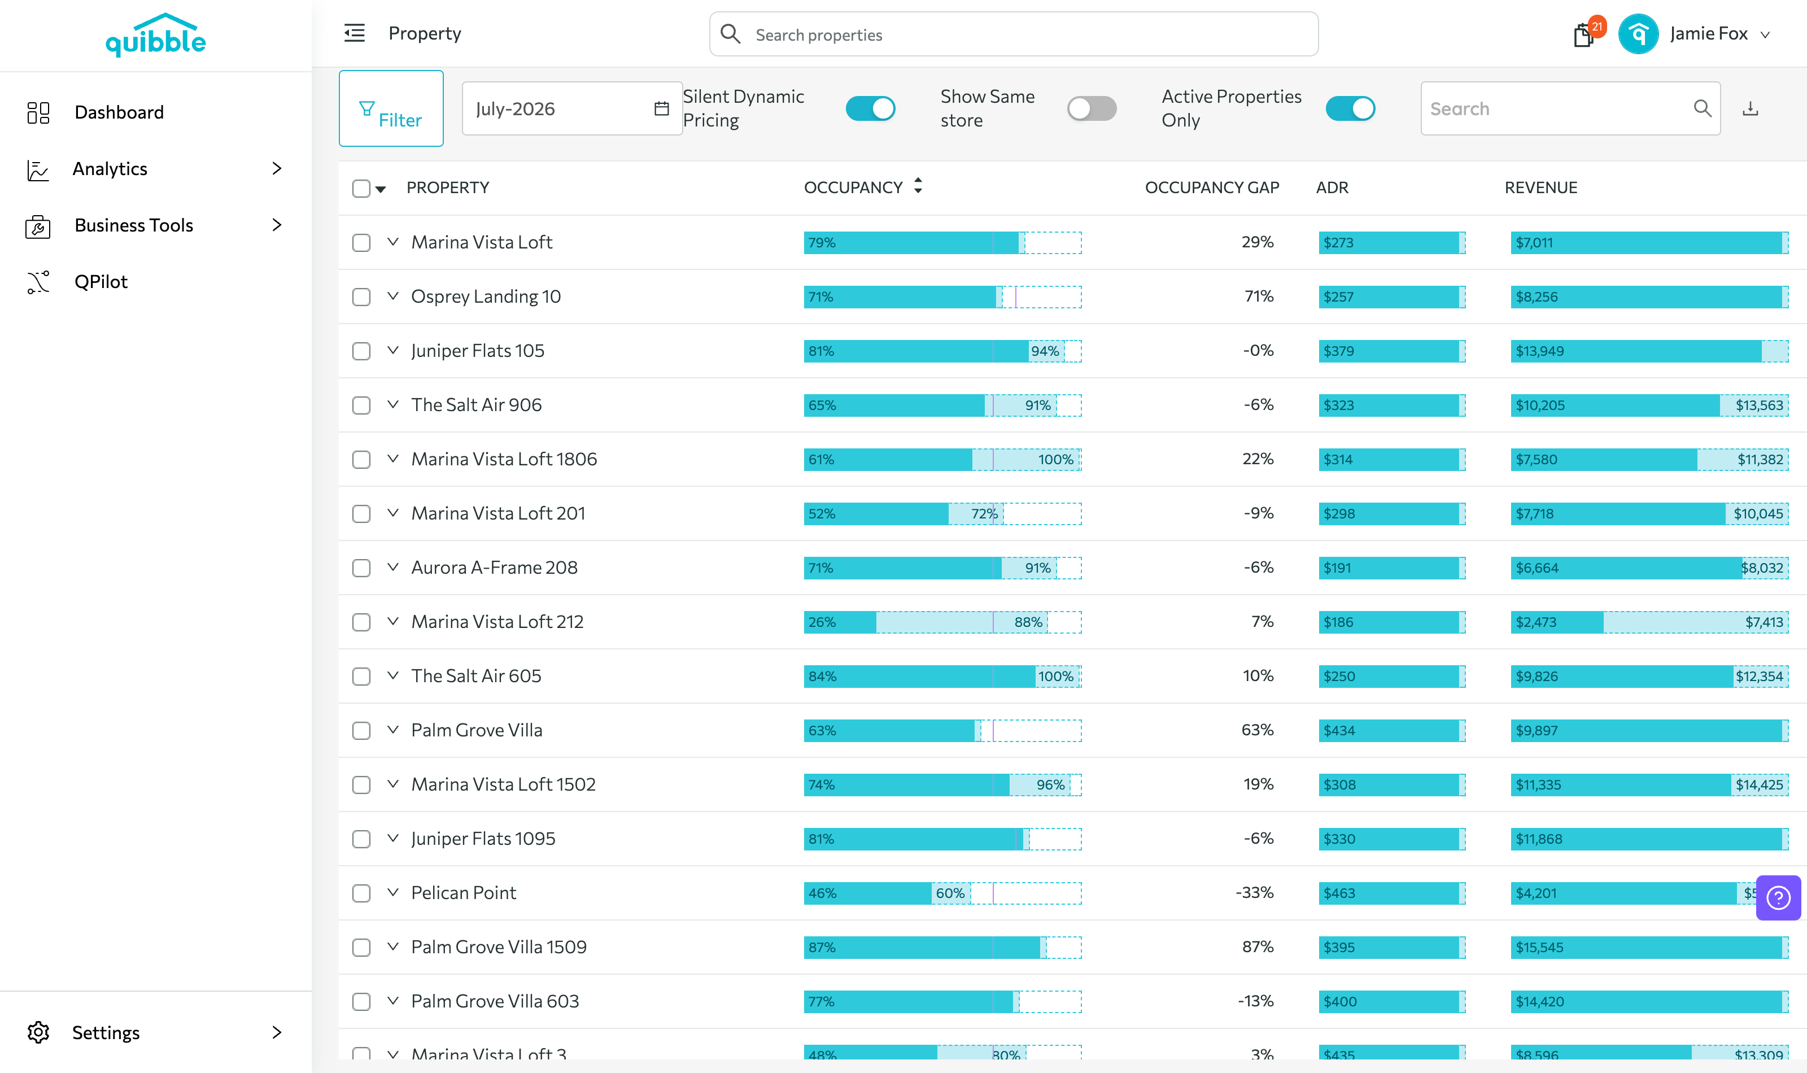Viewport: 1807px width, 1073px height.
Task: Open the purple help question icon
Action: tap(1778, 898)
